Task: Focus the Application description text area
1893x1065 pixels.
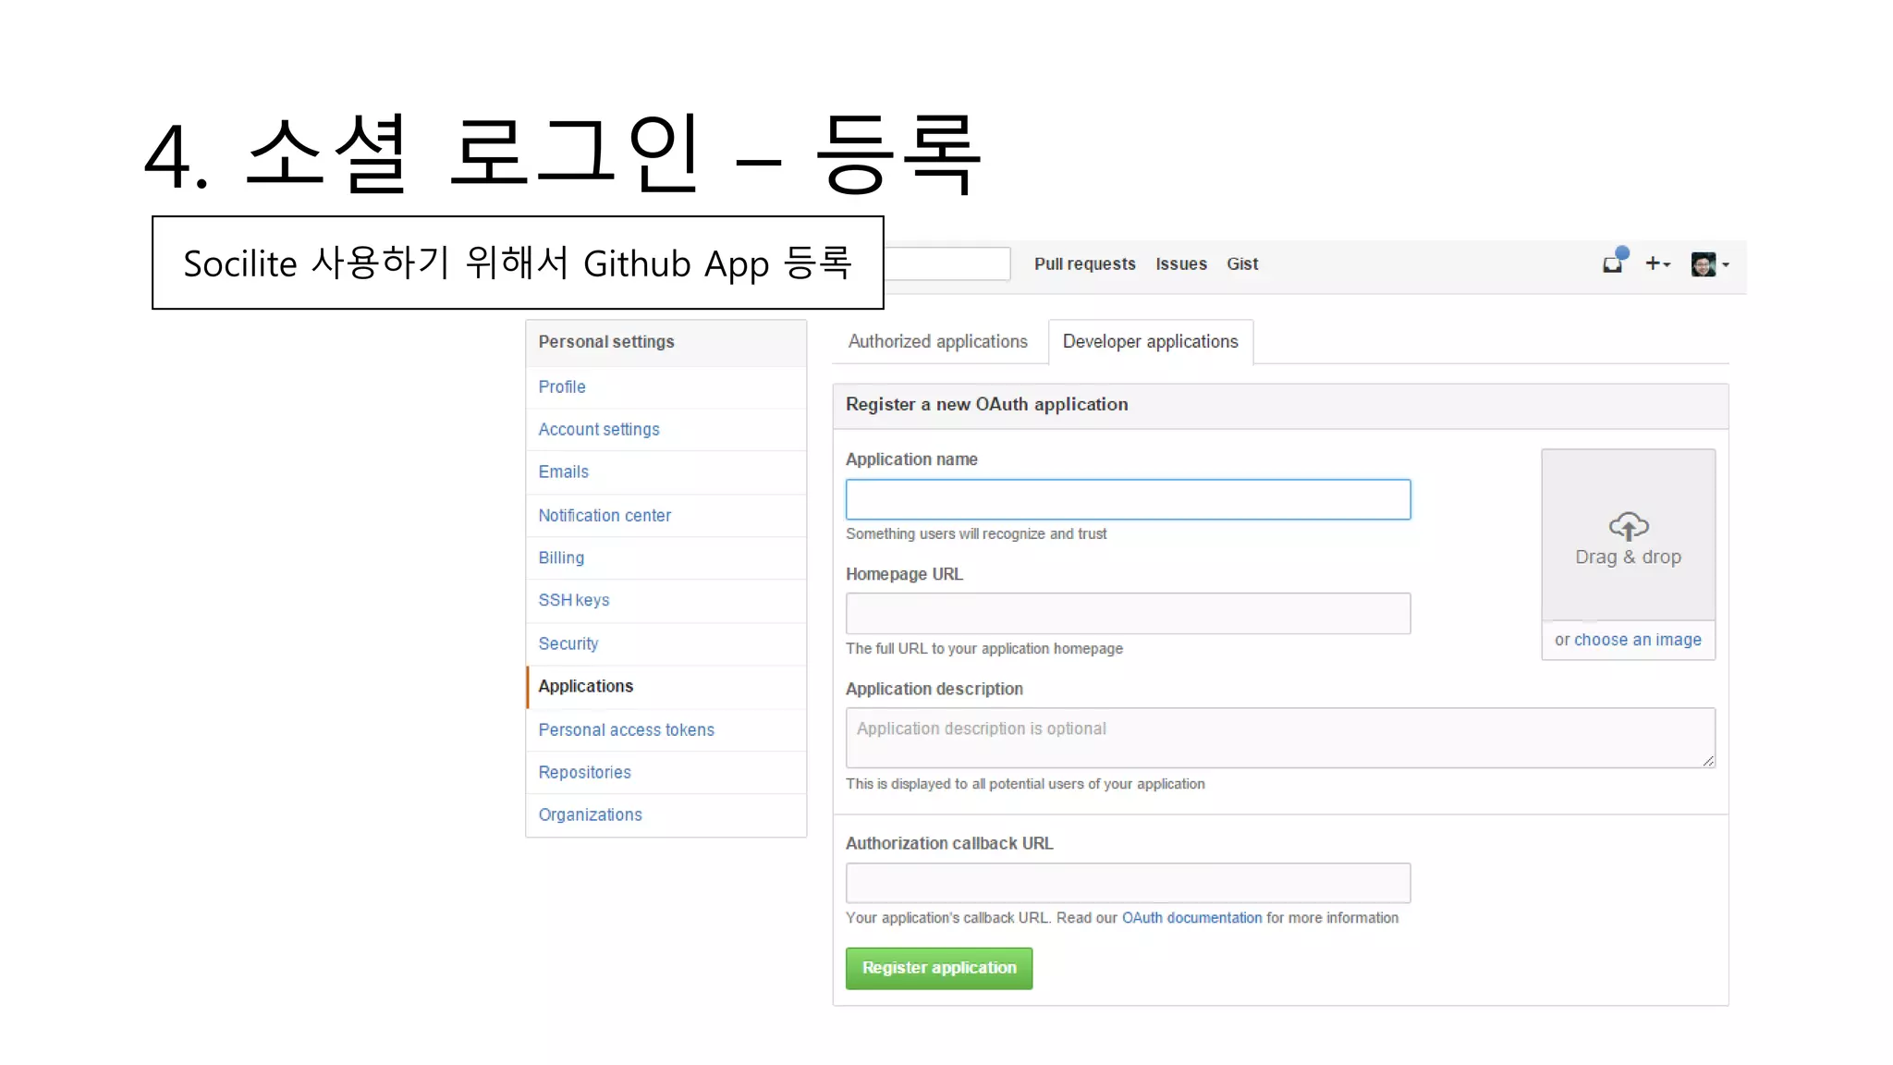Action: [x=1280, y=738]
